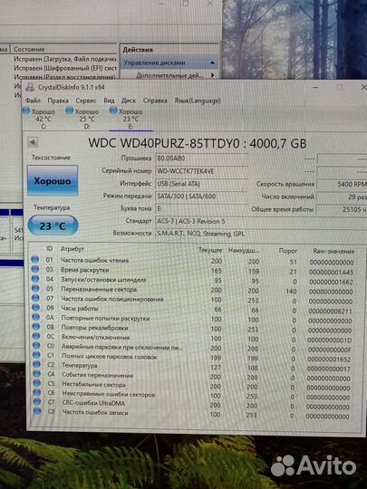Select raw value 000000006211

click(x=330, y=312)
